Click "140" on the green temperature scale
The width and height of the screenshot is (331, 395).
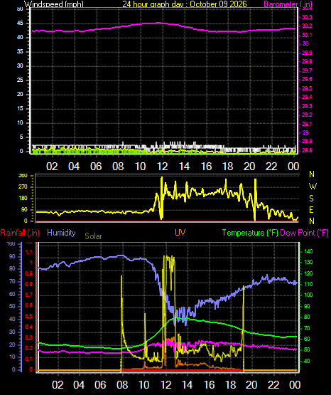(x=308, y=251)
